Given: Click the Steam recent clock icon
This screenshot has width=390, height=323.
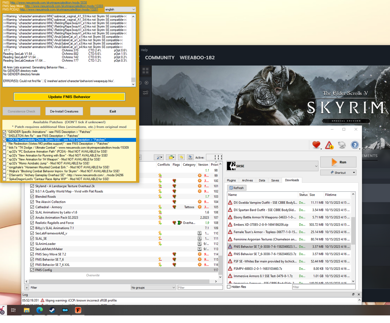Looking at the screenshot, I should pyautogui.click(x=140, y=83).
